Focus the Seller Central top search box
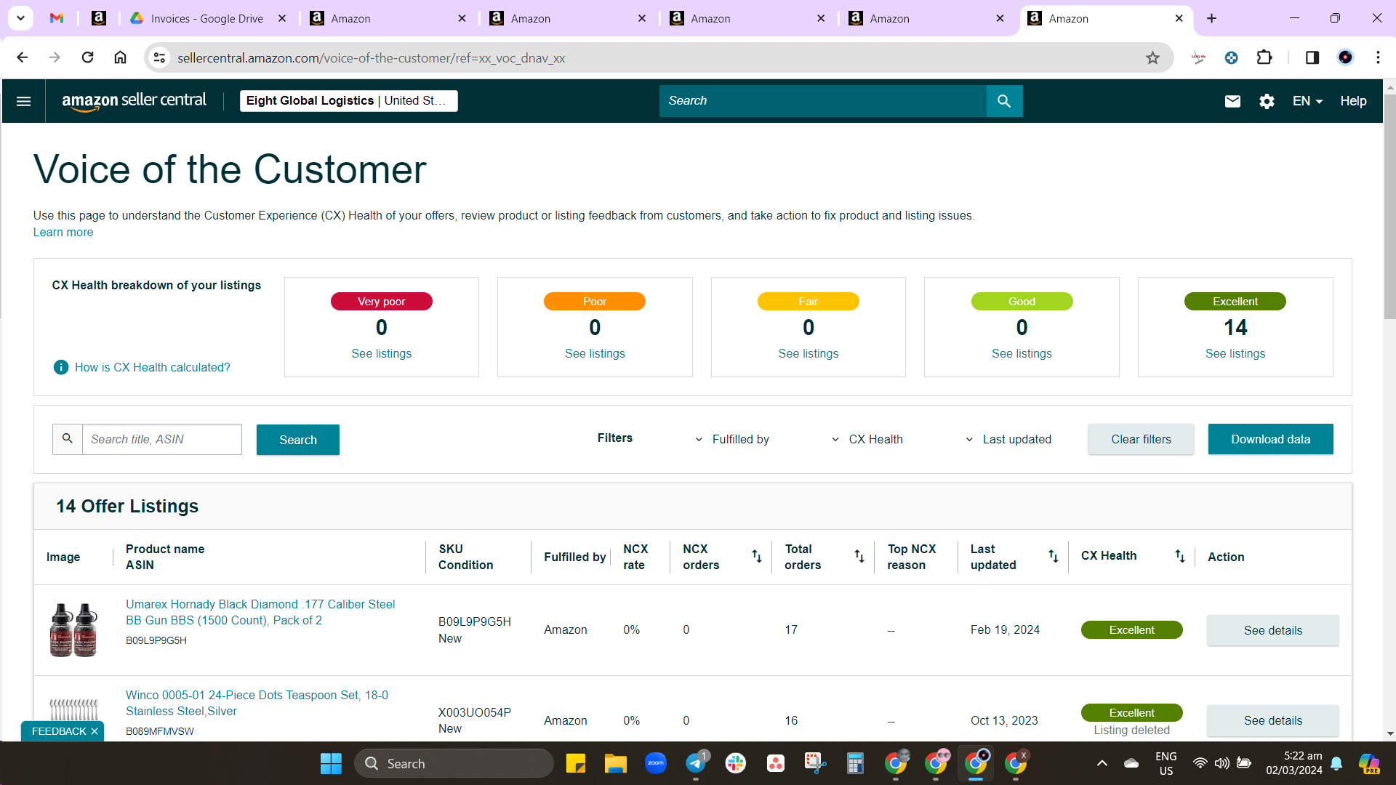This screenshot has height=785, width=1396. [x=823, y=101]
